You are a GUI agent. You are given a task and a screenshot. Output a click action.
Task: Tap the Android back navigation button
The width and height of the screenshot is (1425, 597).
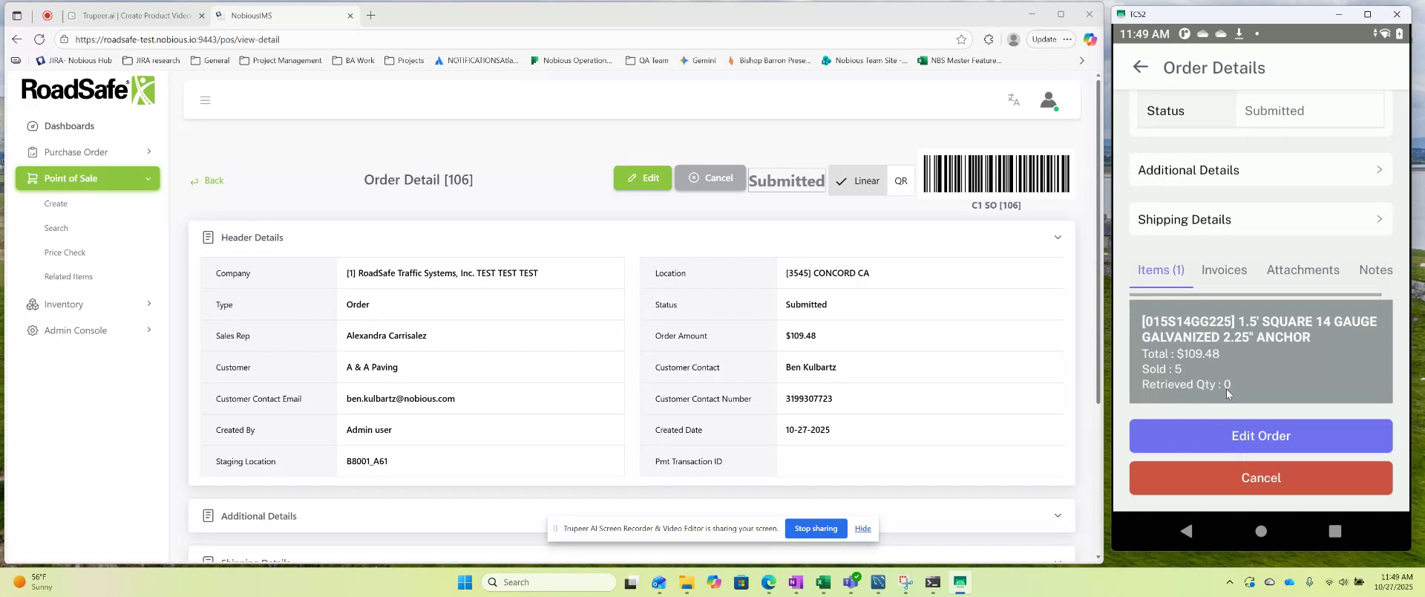(1186, 531)
